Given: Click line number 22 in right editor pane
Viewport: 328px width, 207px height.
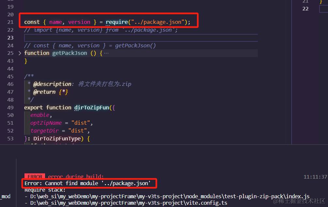Looking at the screenshot, I should [305, 9].
